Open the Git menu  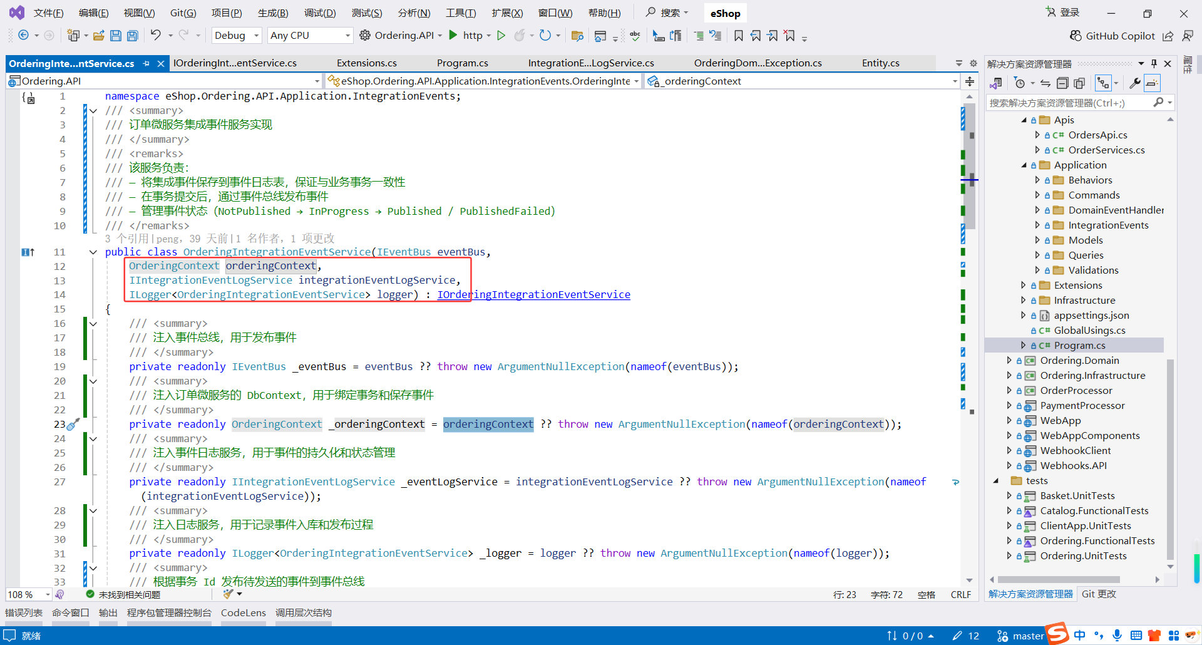[183, 13]
